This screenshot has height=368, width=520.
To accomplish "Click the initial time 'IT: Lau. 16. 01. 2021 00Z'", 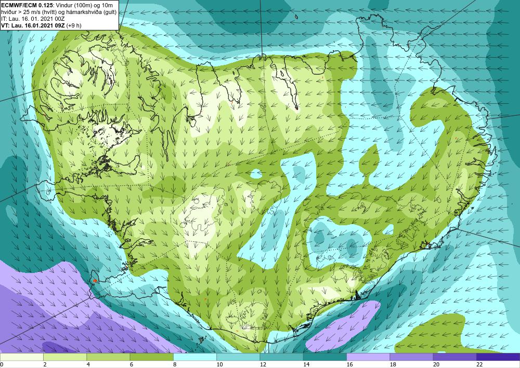I will coord(33,19).
